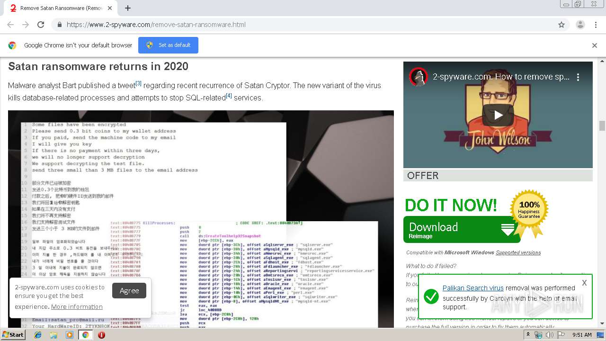Click the 2-spyware video channel avatar

click(x=419, y=77)
